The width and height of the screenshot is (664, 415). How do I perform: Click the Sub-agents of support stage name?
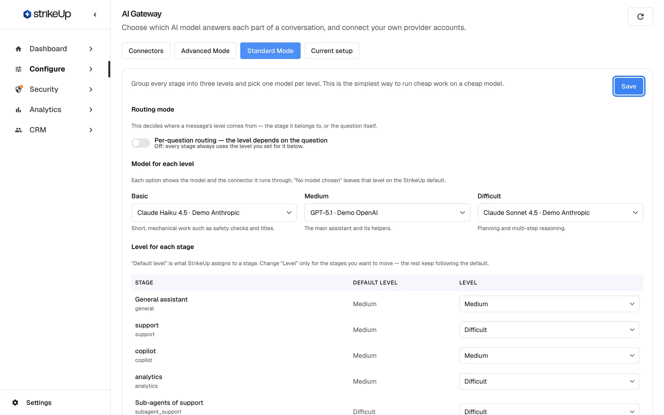[x=169, y=402]
